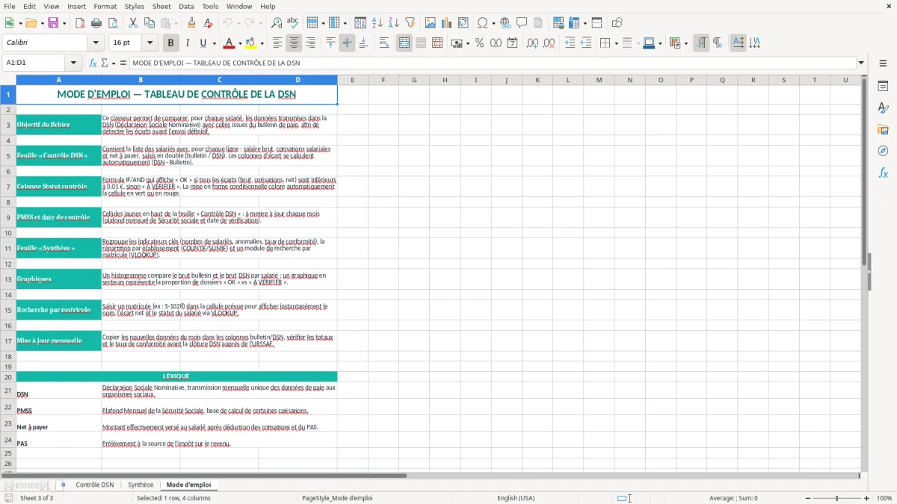This screenshot has width=897, height=504.
Task: Select Clone Formatting paintbrush
Action: pos(191,23)
